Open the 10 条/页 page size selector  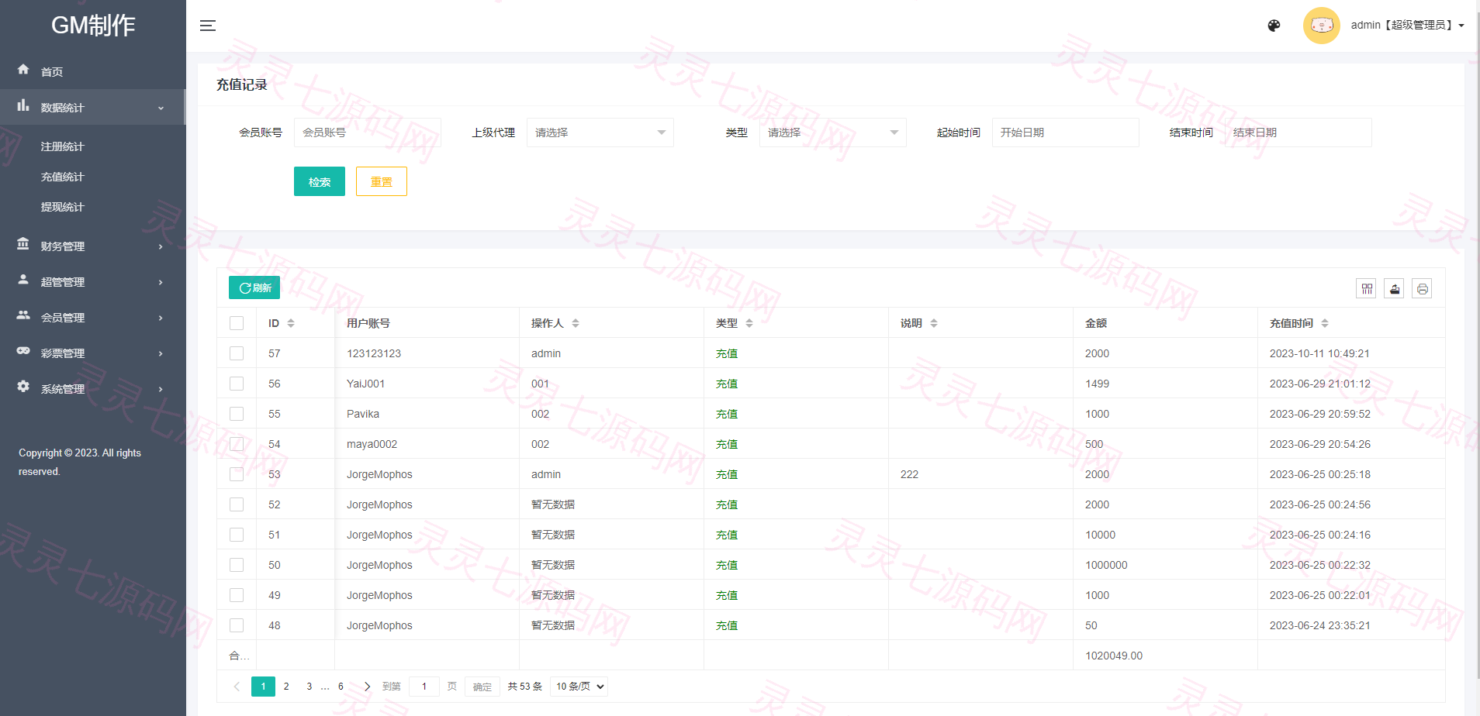point(579,687)
